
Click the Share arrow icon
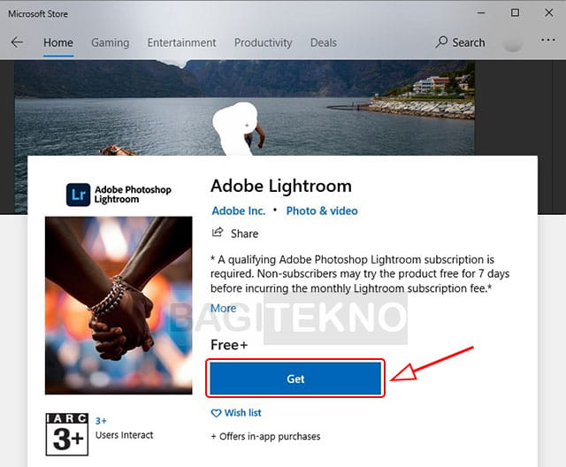click(218, 233)
